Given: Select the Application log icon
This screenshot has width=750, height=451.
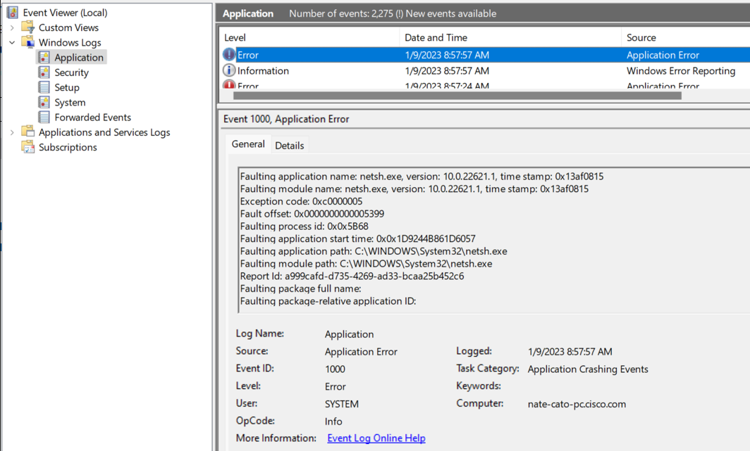Looking at the screenshot, I should 44,57.
